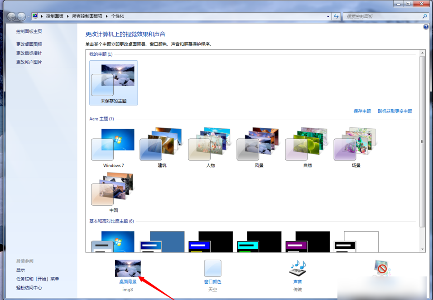Select the 场景 scenes theme
This screenshot has height=300, width=433.
356,145
